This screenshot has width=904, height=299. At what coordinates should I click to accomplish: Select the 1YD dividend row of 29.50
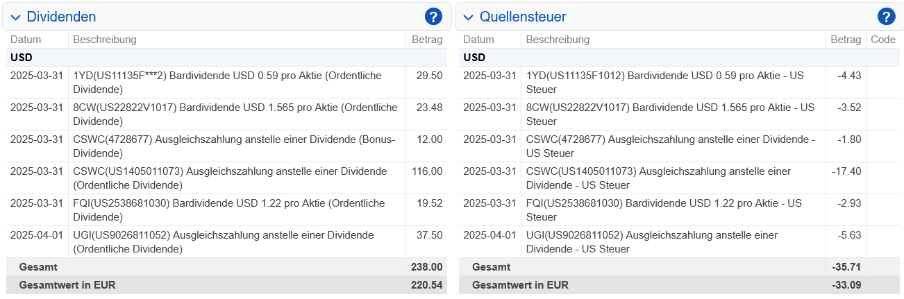227,83
